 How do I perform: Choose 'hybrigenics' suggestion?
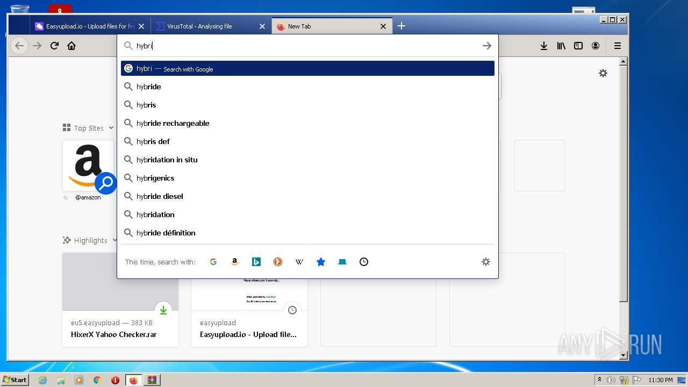307,178
